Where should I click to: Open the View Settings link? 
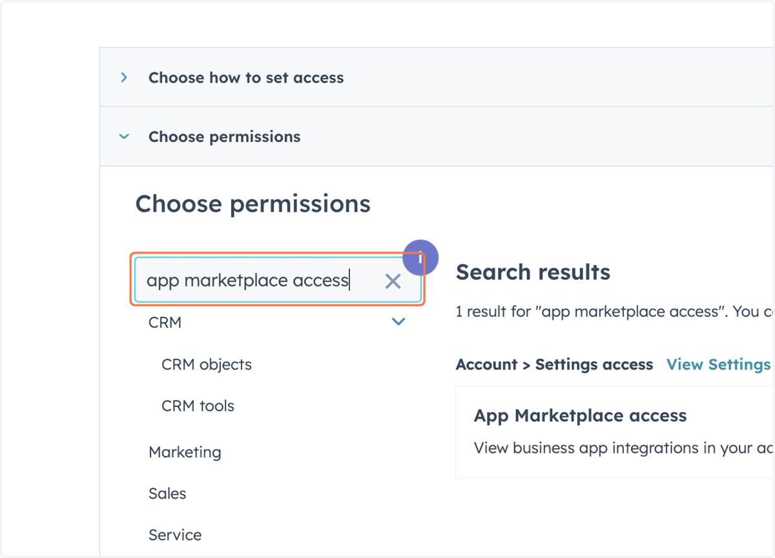720,364
